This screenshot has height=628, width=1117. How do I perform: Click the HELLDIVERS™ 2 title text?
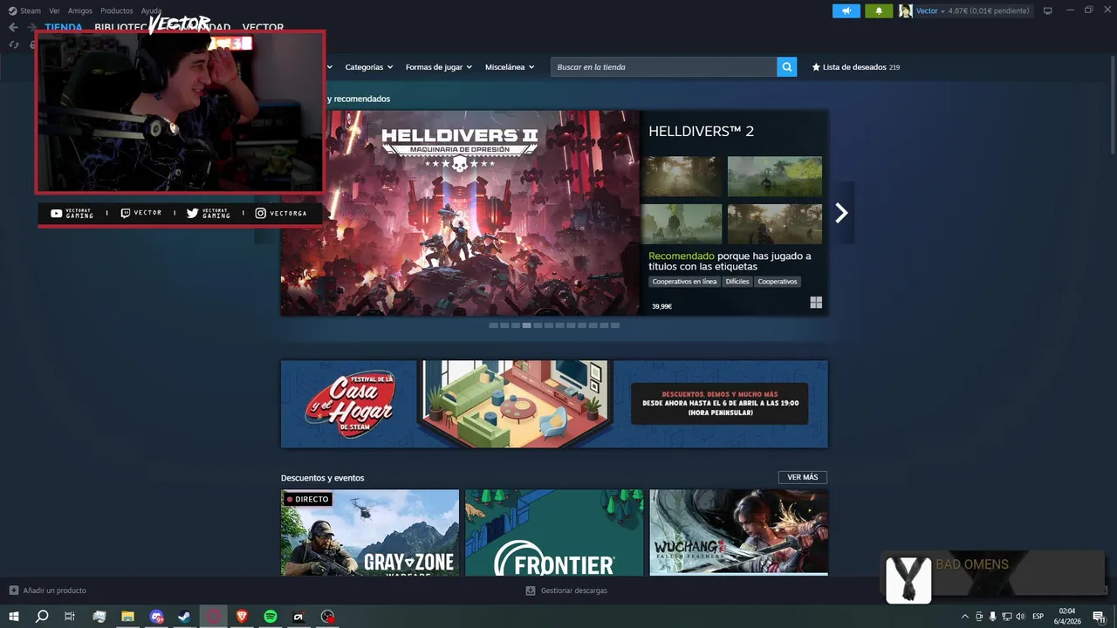tap(702, 132)
